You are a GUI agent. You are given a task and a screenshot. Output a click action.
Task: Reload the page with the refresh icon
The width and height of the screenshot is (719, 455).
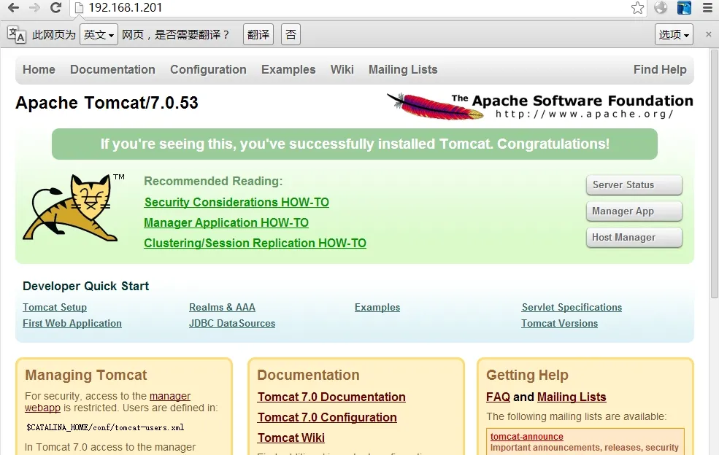click(56, 7)
